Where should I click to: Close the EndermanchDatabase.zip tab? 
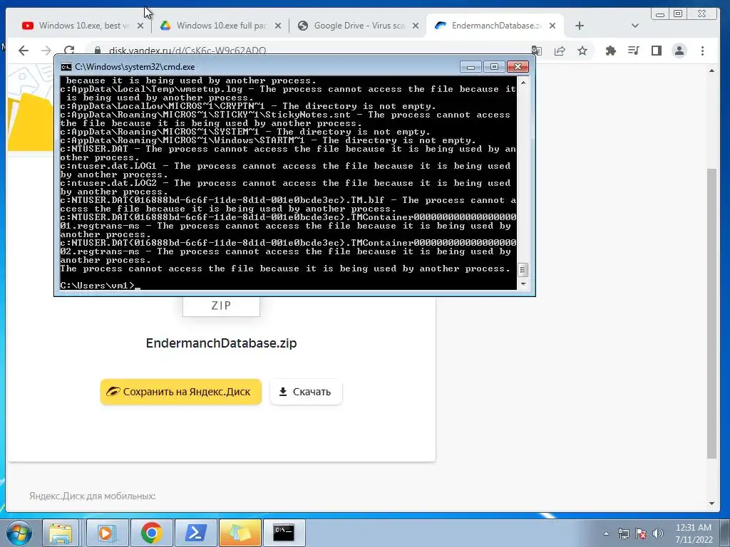coord(552,26)
